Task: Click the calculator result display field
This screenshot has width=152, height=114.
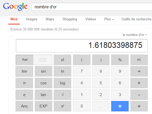Action: point(82,46)
